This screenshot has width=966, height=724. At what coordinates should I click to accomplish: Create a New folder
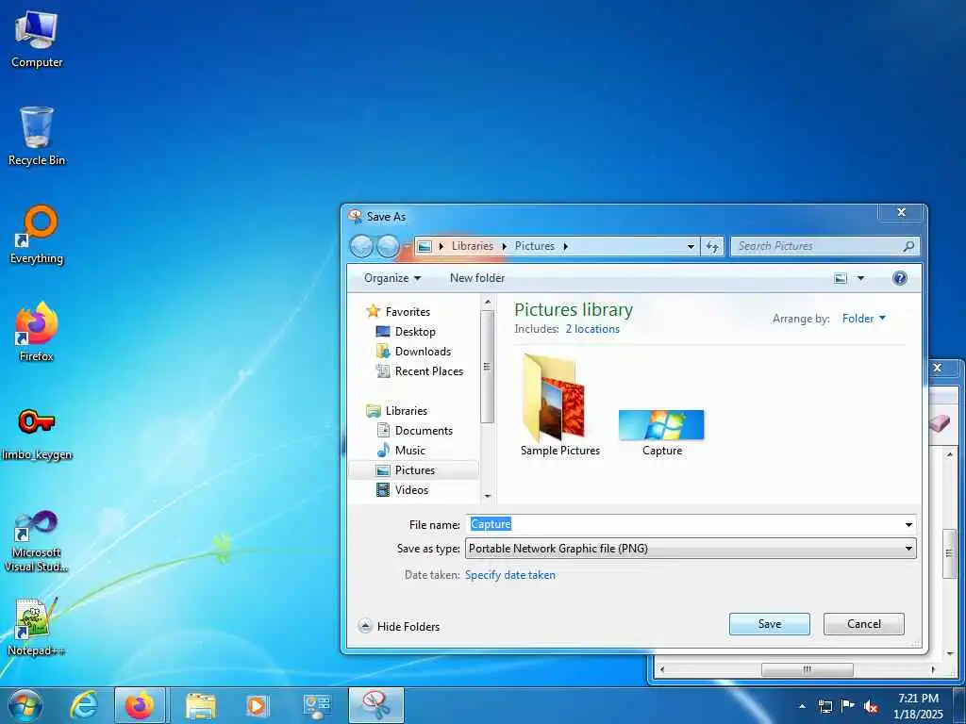(x=476, y=278)
